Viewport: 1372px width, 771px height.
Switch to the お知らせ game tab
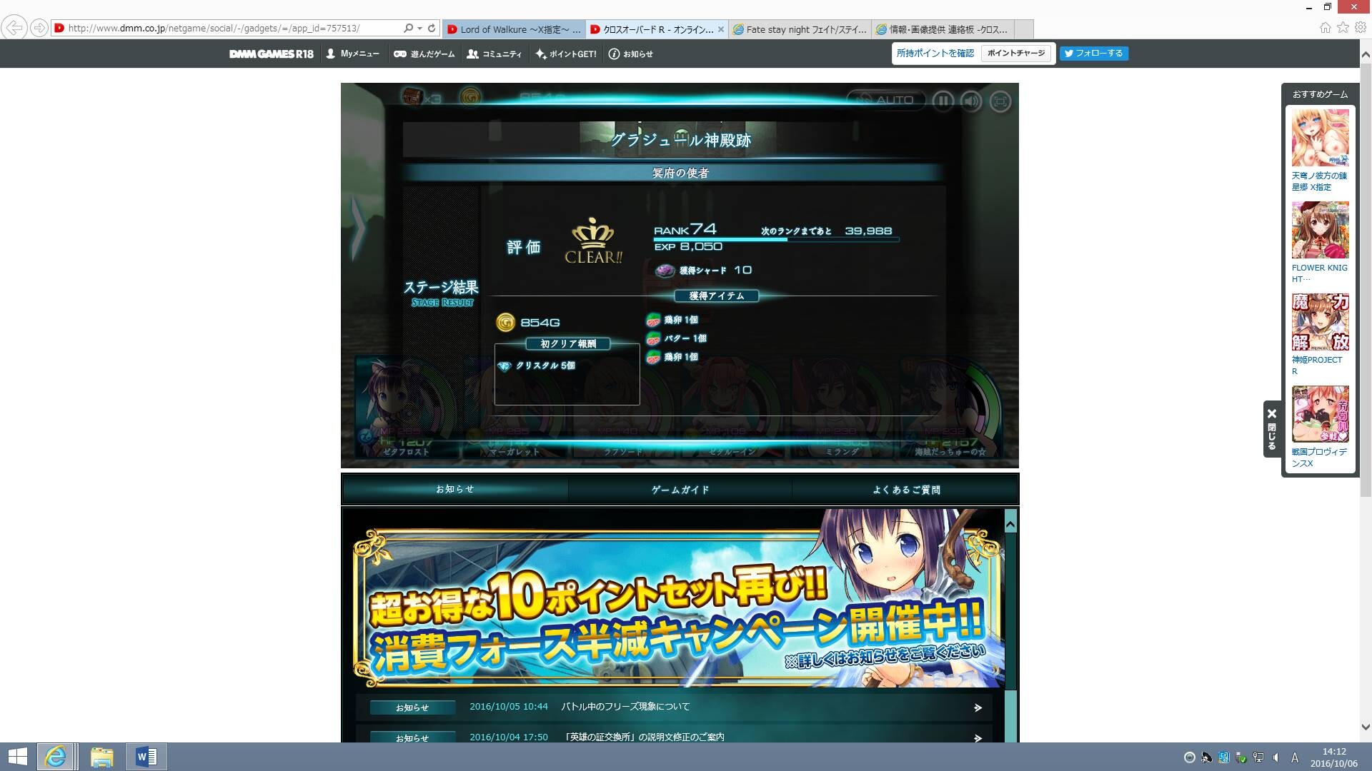click(x=455, y=490)
